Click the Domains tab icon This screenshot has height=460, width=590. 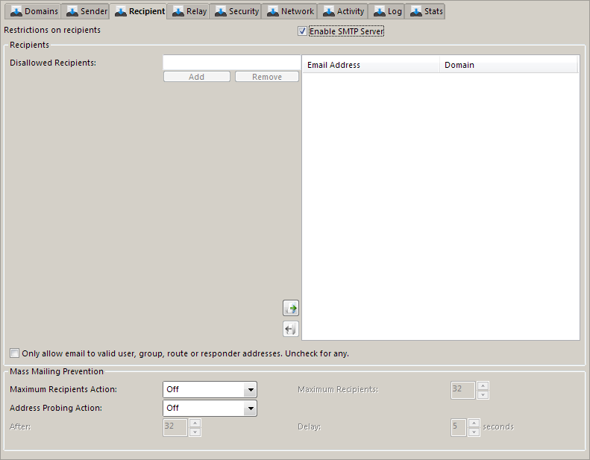tap(16, 11)
